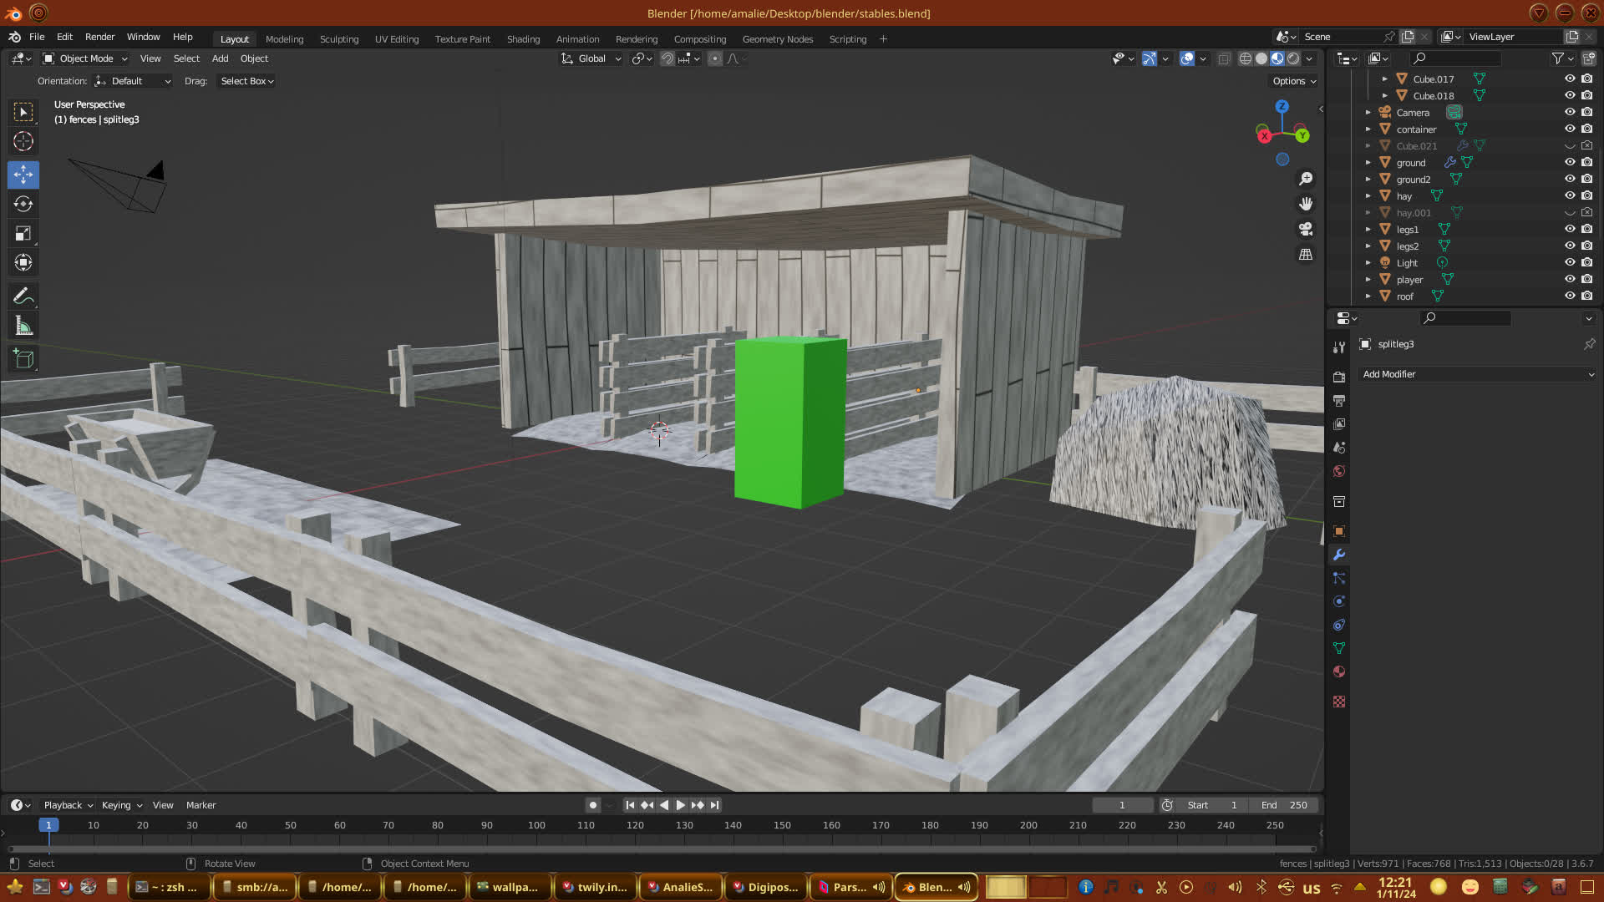Select the Rotate tool in toolbar
1604x902 pixels.
coord(23,204)
